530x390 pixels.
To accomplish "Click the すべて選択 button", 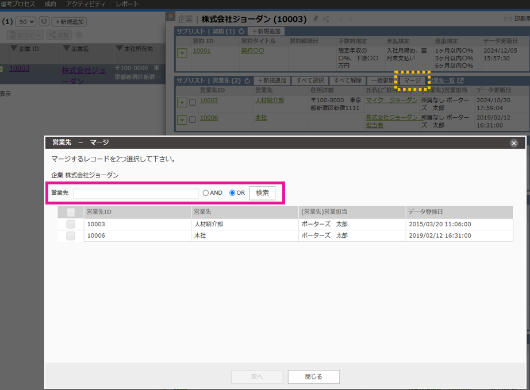I will [310, 81].
